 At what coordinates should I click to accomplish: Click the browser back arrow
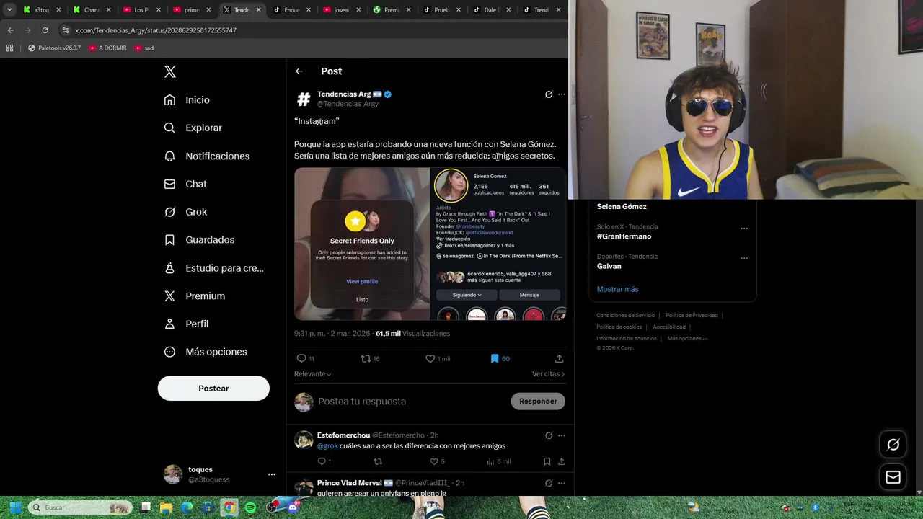click(10, 30)
